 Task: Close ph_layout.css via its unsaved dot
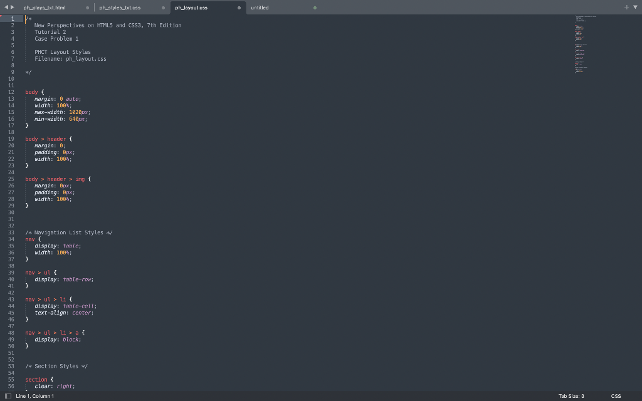(239, 8)
